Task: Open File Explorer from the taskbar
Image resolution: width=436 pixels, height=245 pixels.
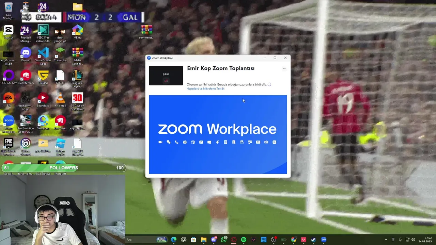Action: (204, 240)
